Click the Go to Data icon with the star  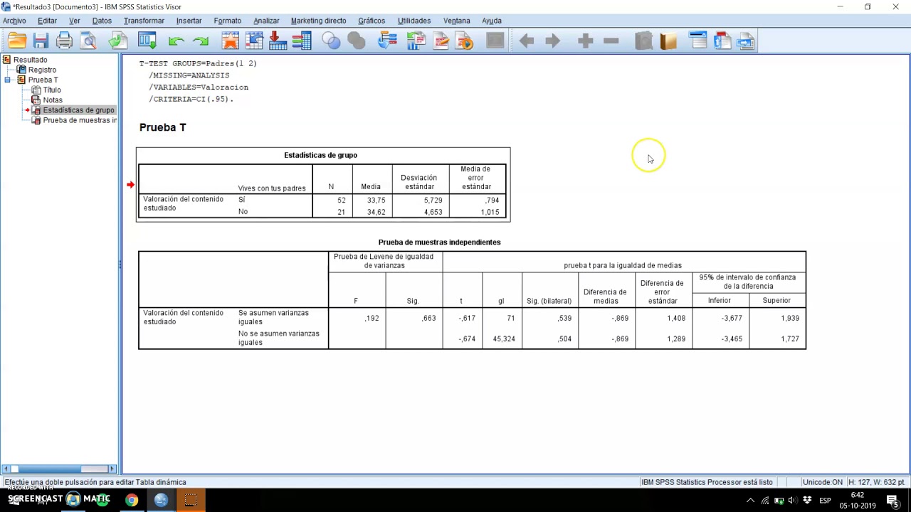click(x=230, y=41)
